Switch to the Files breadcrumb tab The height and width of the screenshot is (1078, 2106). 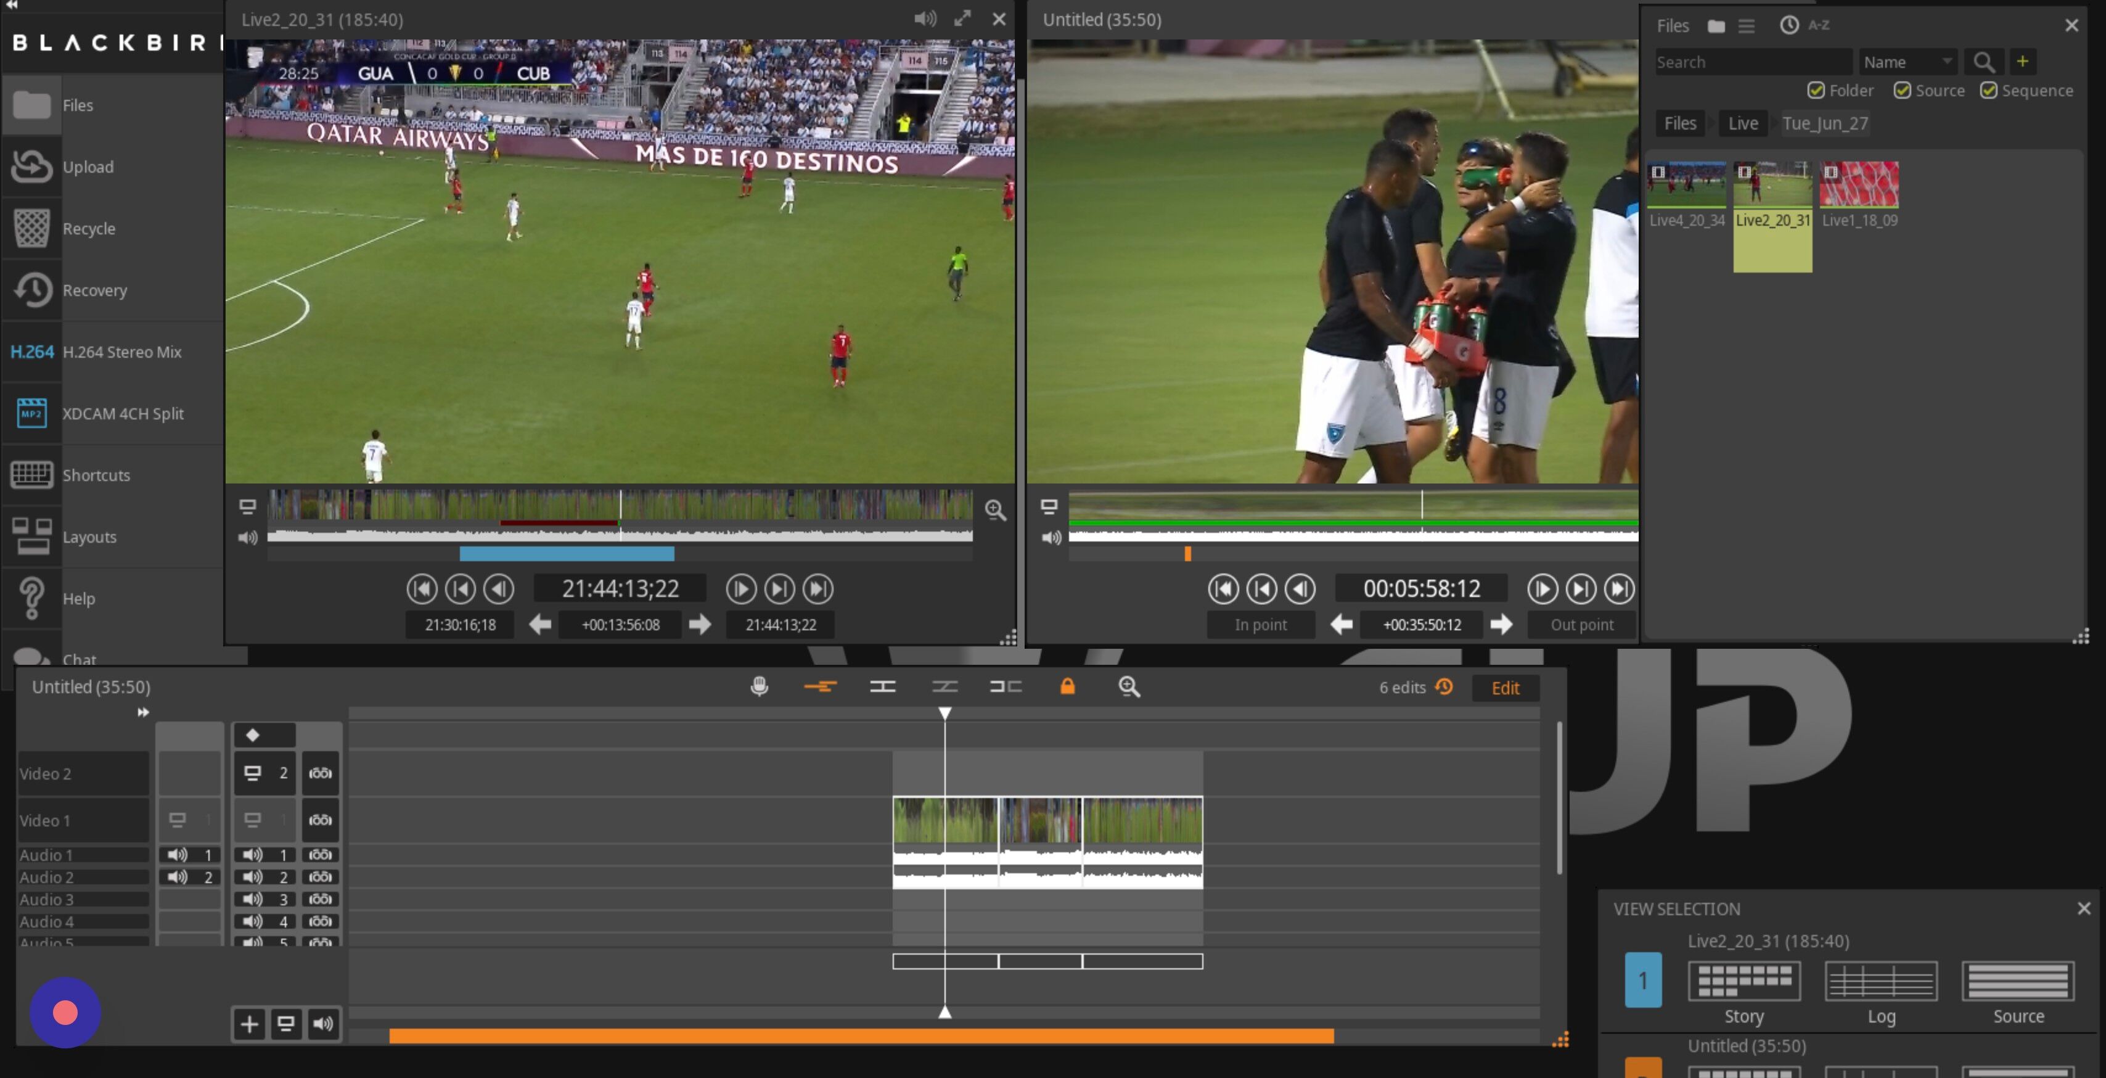(x=1680, y=123)
